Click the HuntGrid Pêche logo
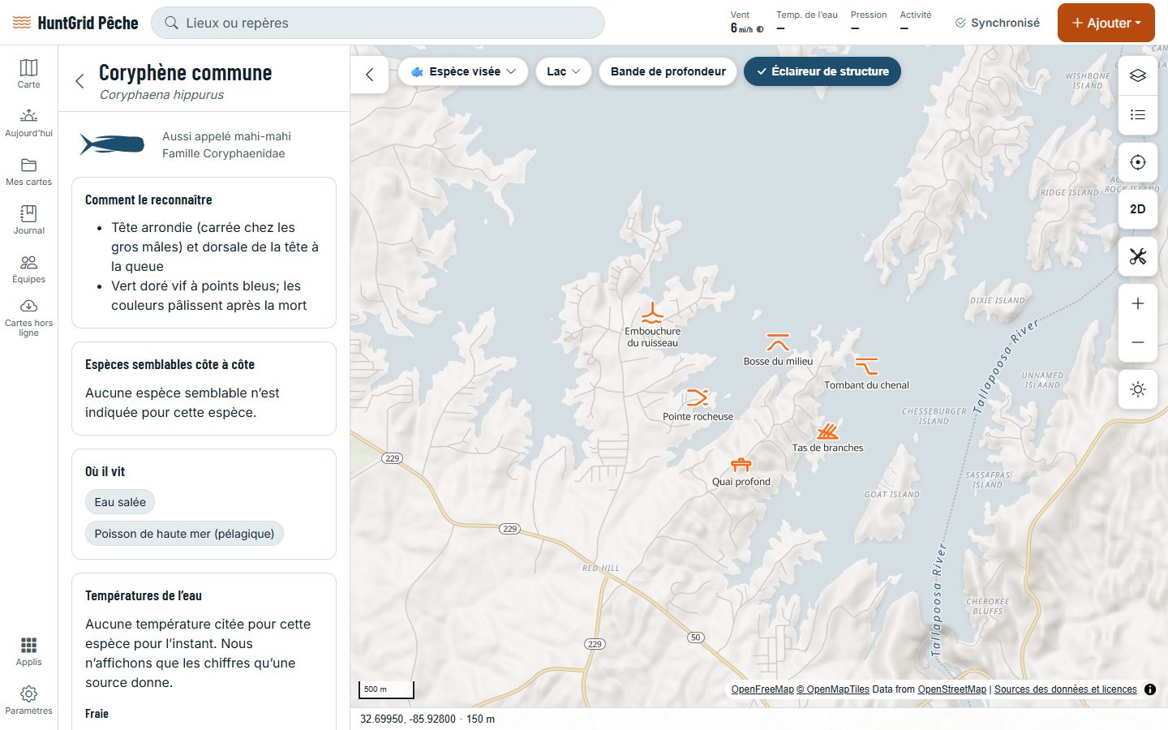Screen dimensions: 1168x730 coord(75,23)
